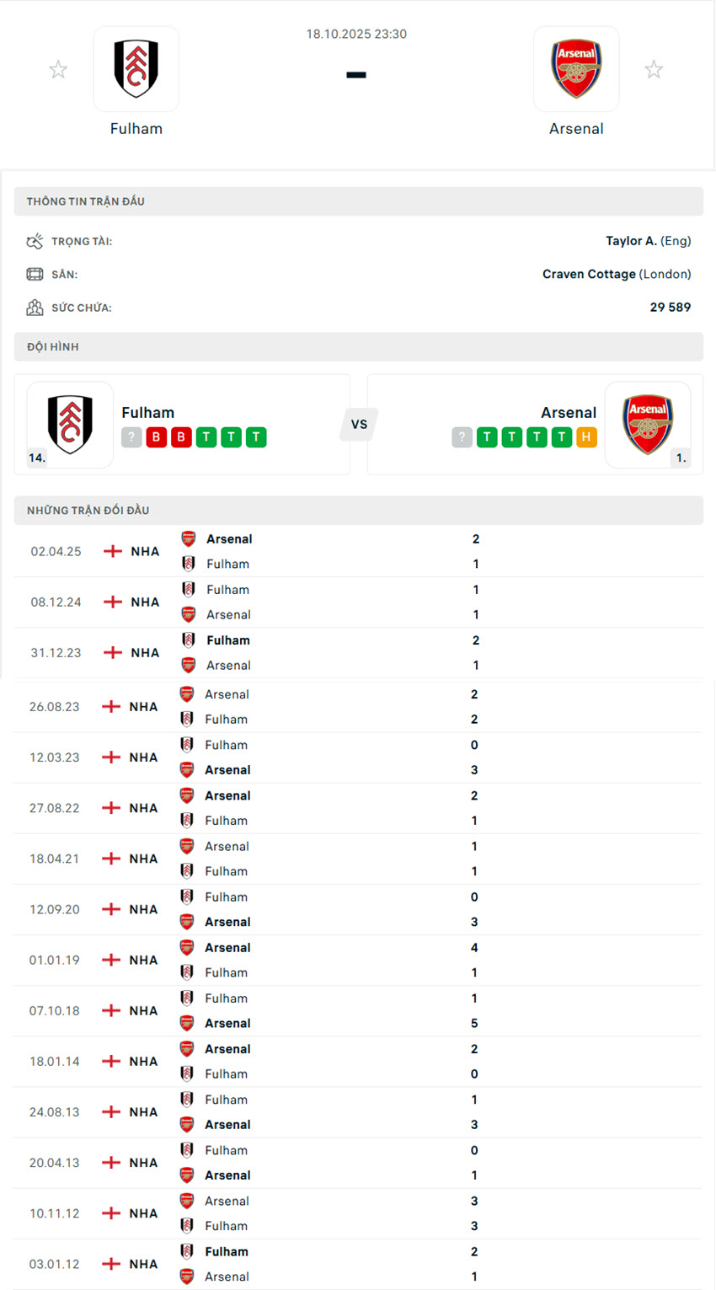This screenshot has height=1290, width=716.
Task: Click Arsenal badge in the 26.08.23 match row
Action: pos(187,694)
